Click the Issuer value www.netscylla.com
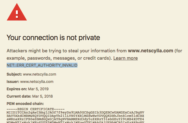 tap(37, 82)
